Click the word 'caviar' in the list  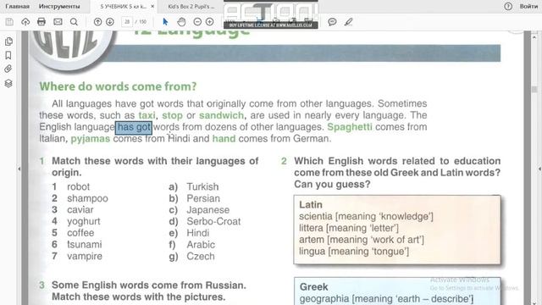80,210
